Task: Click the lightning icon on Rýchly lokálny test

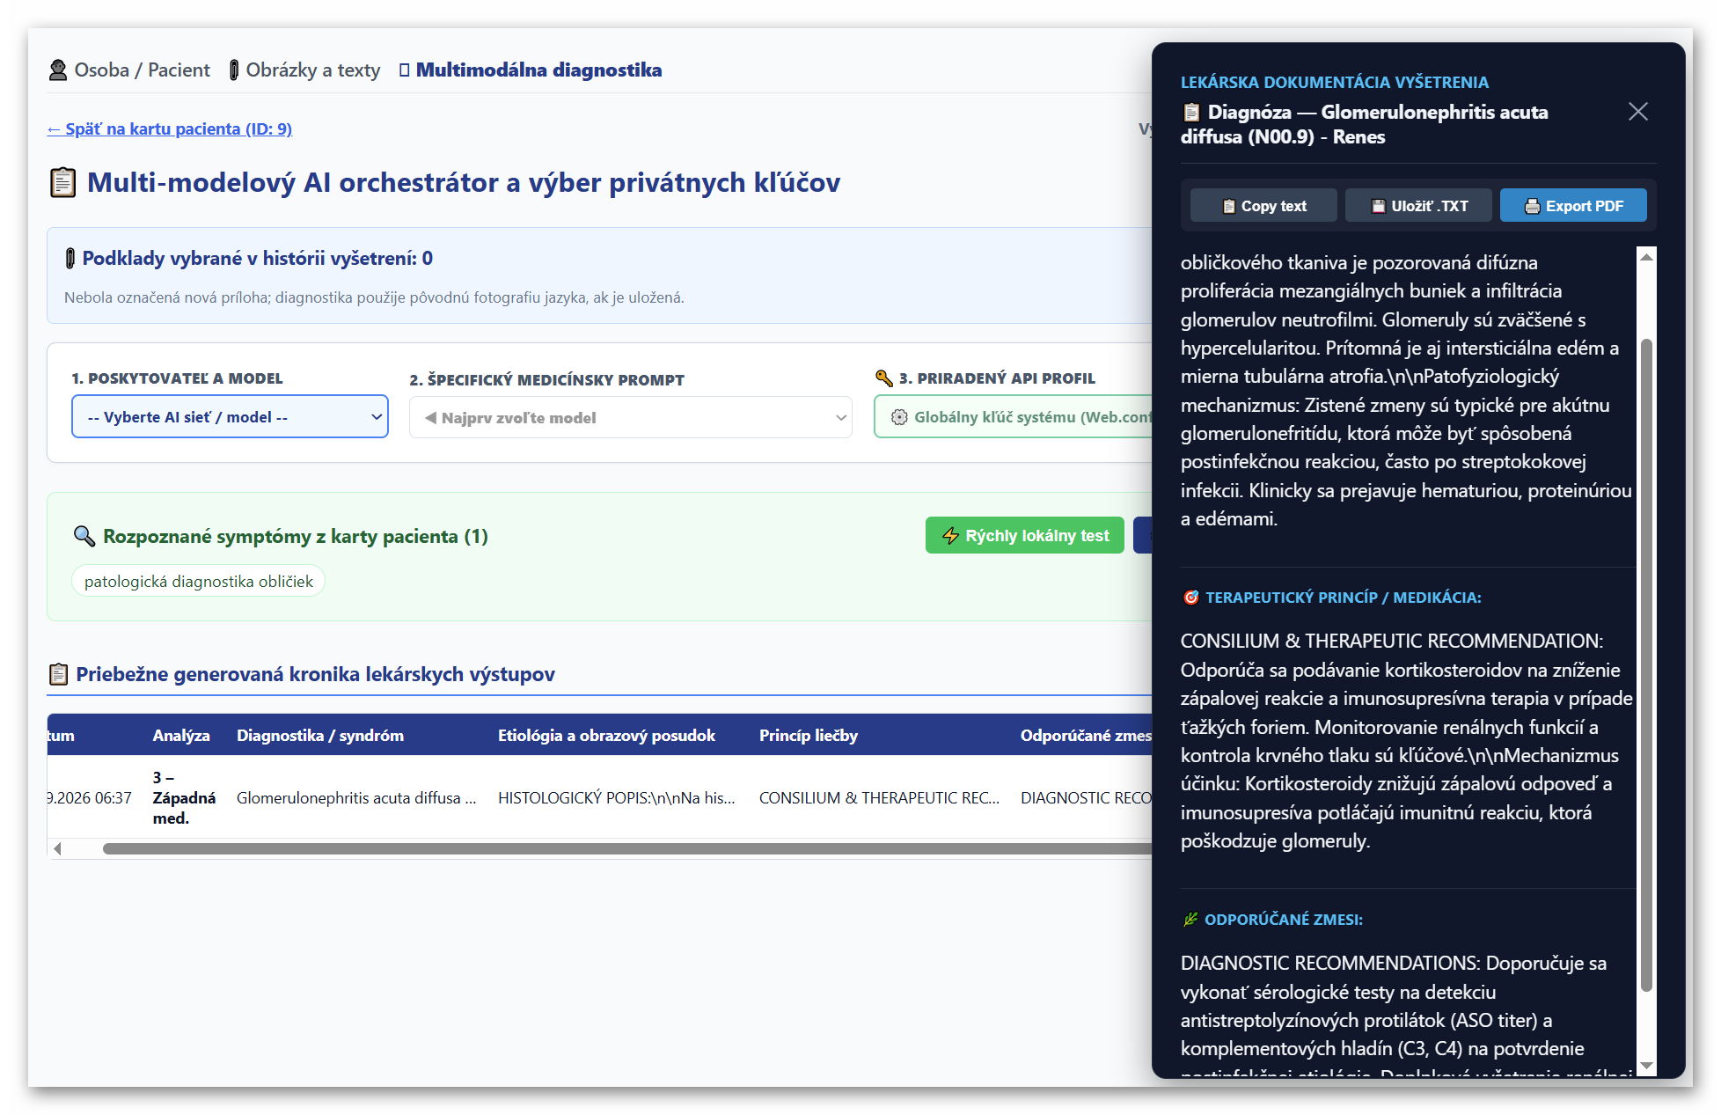Action: click(950, 535)
